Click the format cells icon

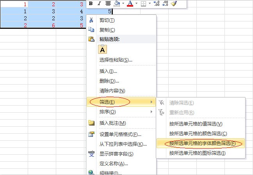[91, 134]
